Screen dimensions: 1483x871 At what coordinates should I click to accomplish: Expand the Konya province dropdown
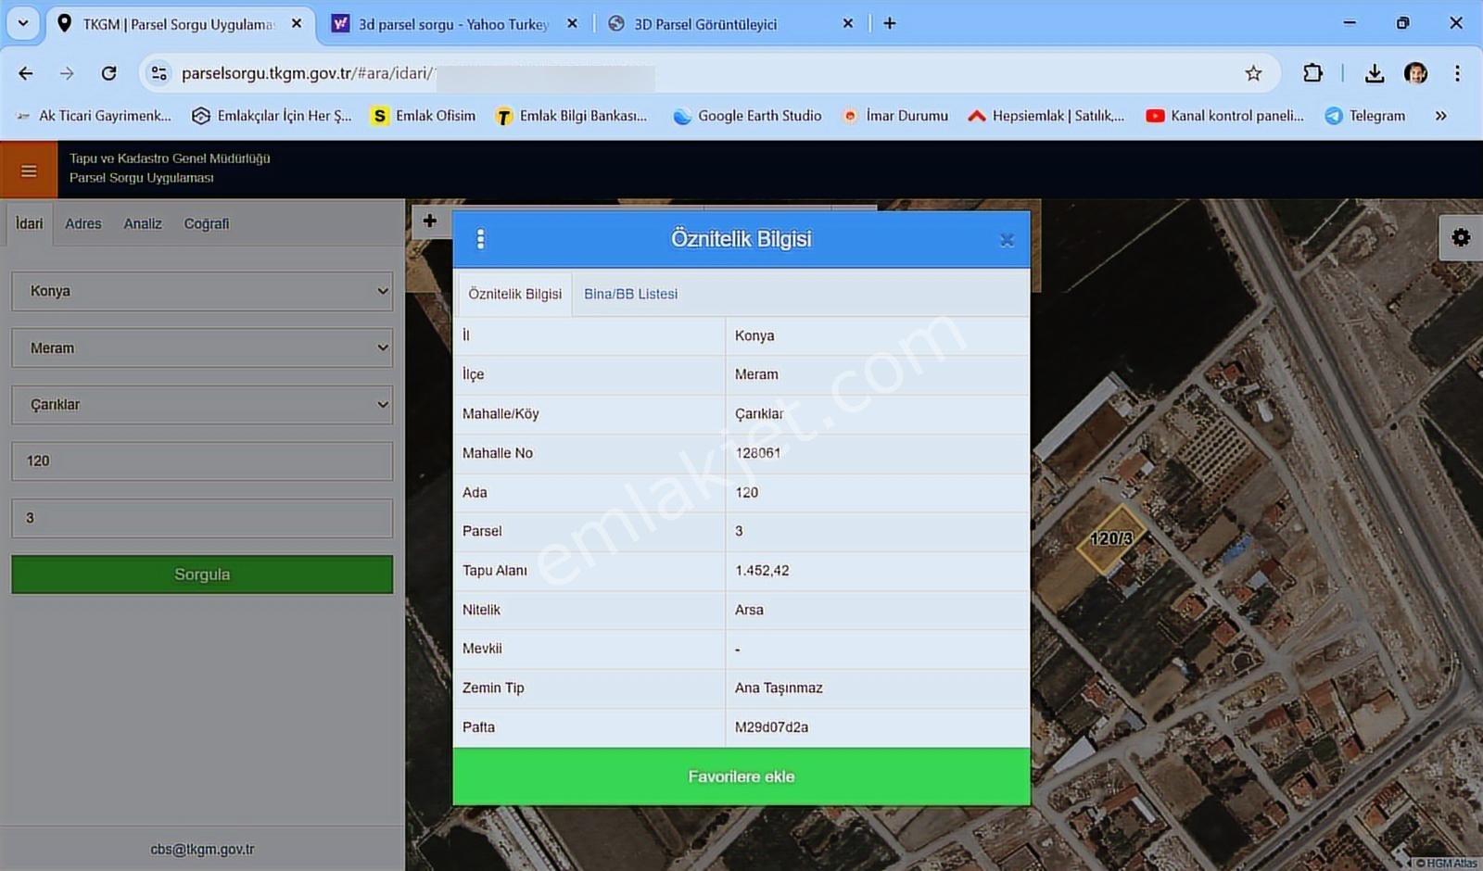coord(202,291)
